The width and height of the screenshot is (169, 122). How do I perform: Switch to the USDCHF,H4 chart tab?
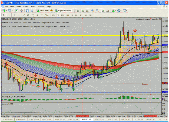tap(73, 119)
